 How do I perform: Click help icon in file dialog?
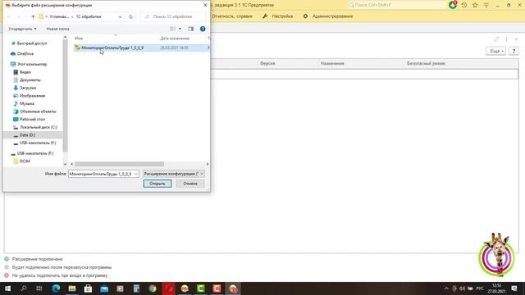(x=203, y=29)
